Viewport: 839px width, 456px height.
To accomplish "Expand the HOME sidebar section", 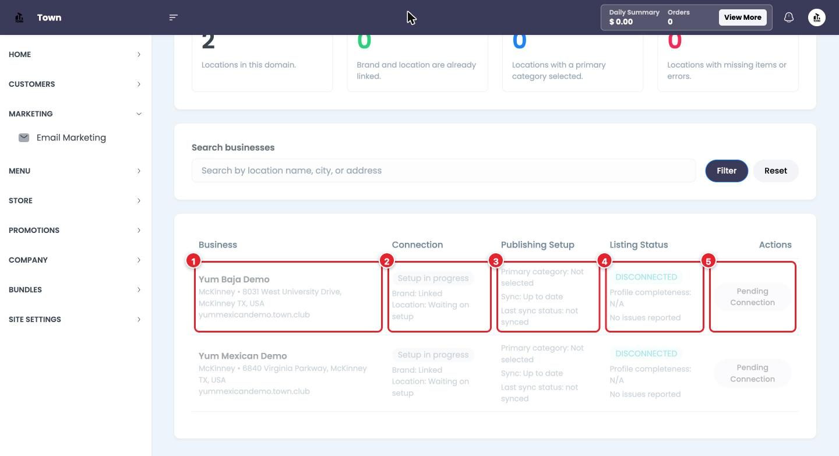I will [x=76, y=54].
